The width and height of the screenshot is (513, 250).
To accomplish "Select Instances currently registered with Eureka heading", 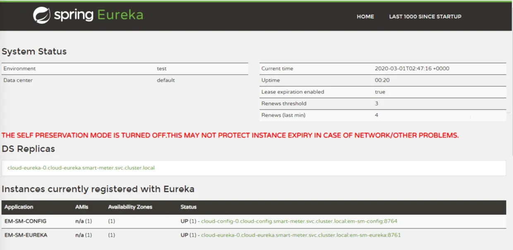I will click(x=98, y=189).
